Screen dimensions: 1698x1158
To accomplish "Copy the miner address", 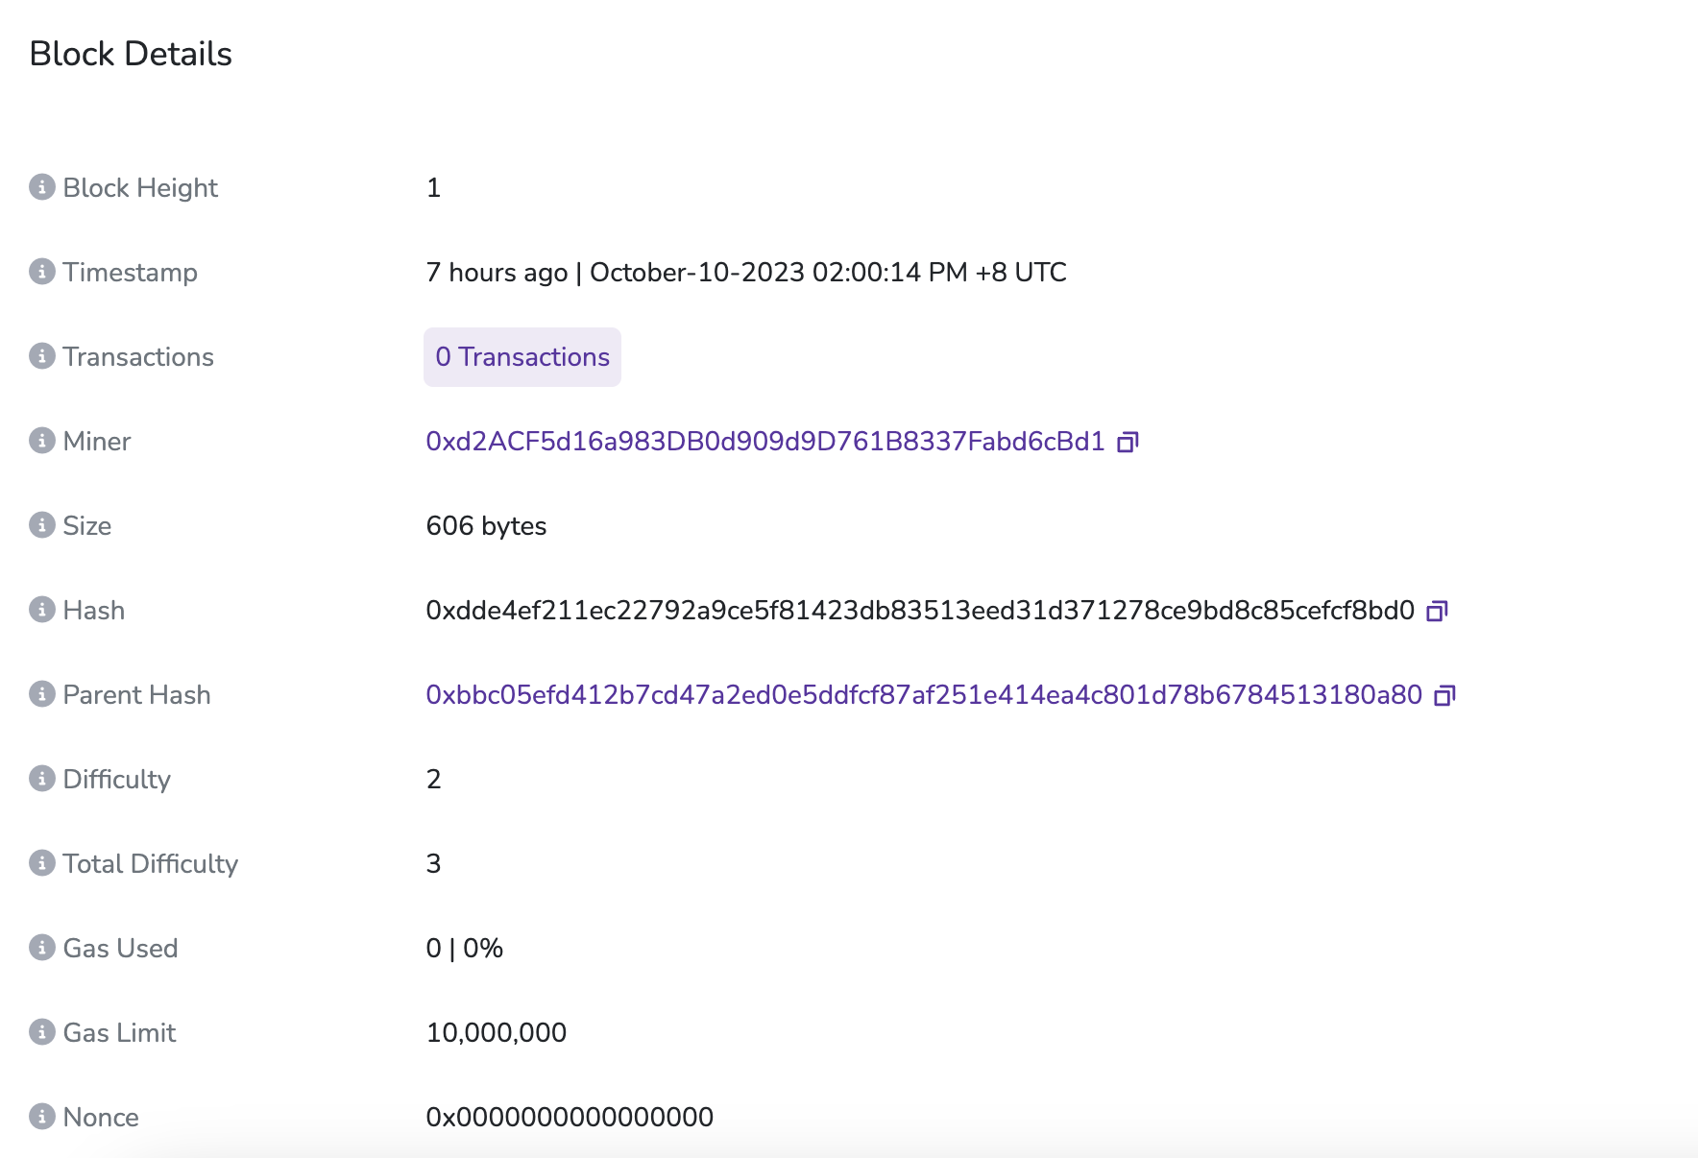I will 1128,442.
